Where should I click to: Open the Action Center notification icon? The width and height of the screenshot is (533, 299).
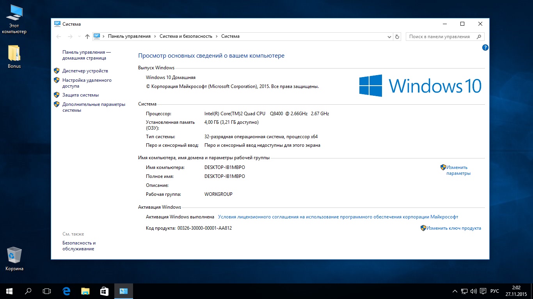tap(483, 291)
